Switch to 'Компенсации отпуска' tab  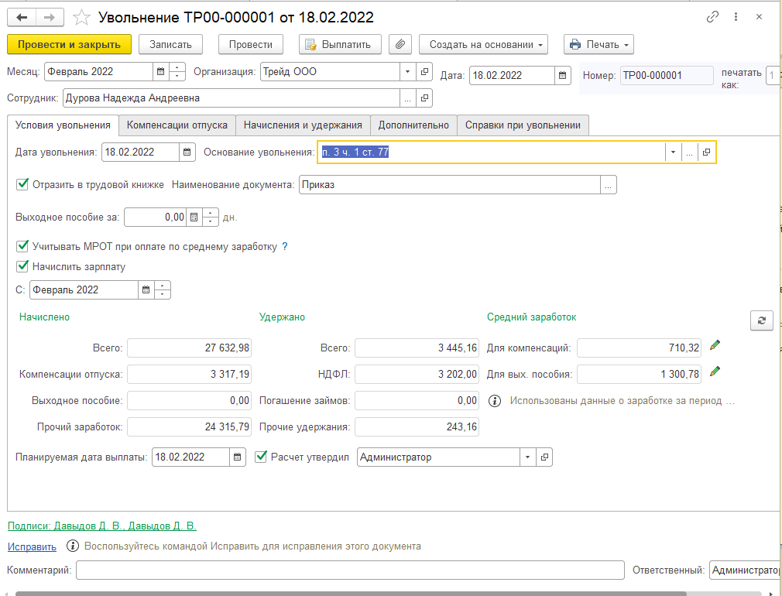pos(177,125)
